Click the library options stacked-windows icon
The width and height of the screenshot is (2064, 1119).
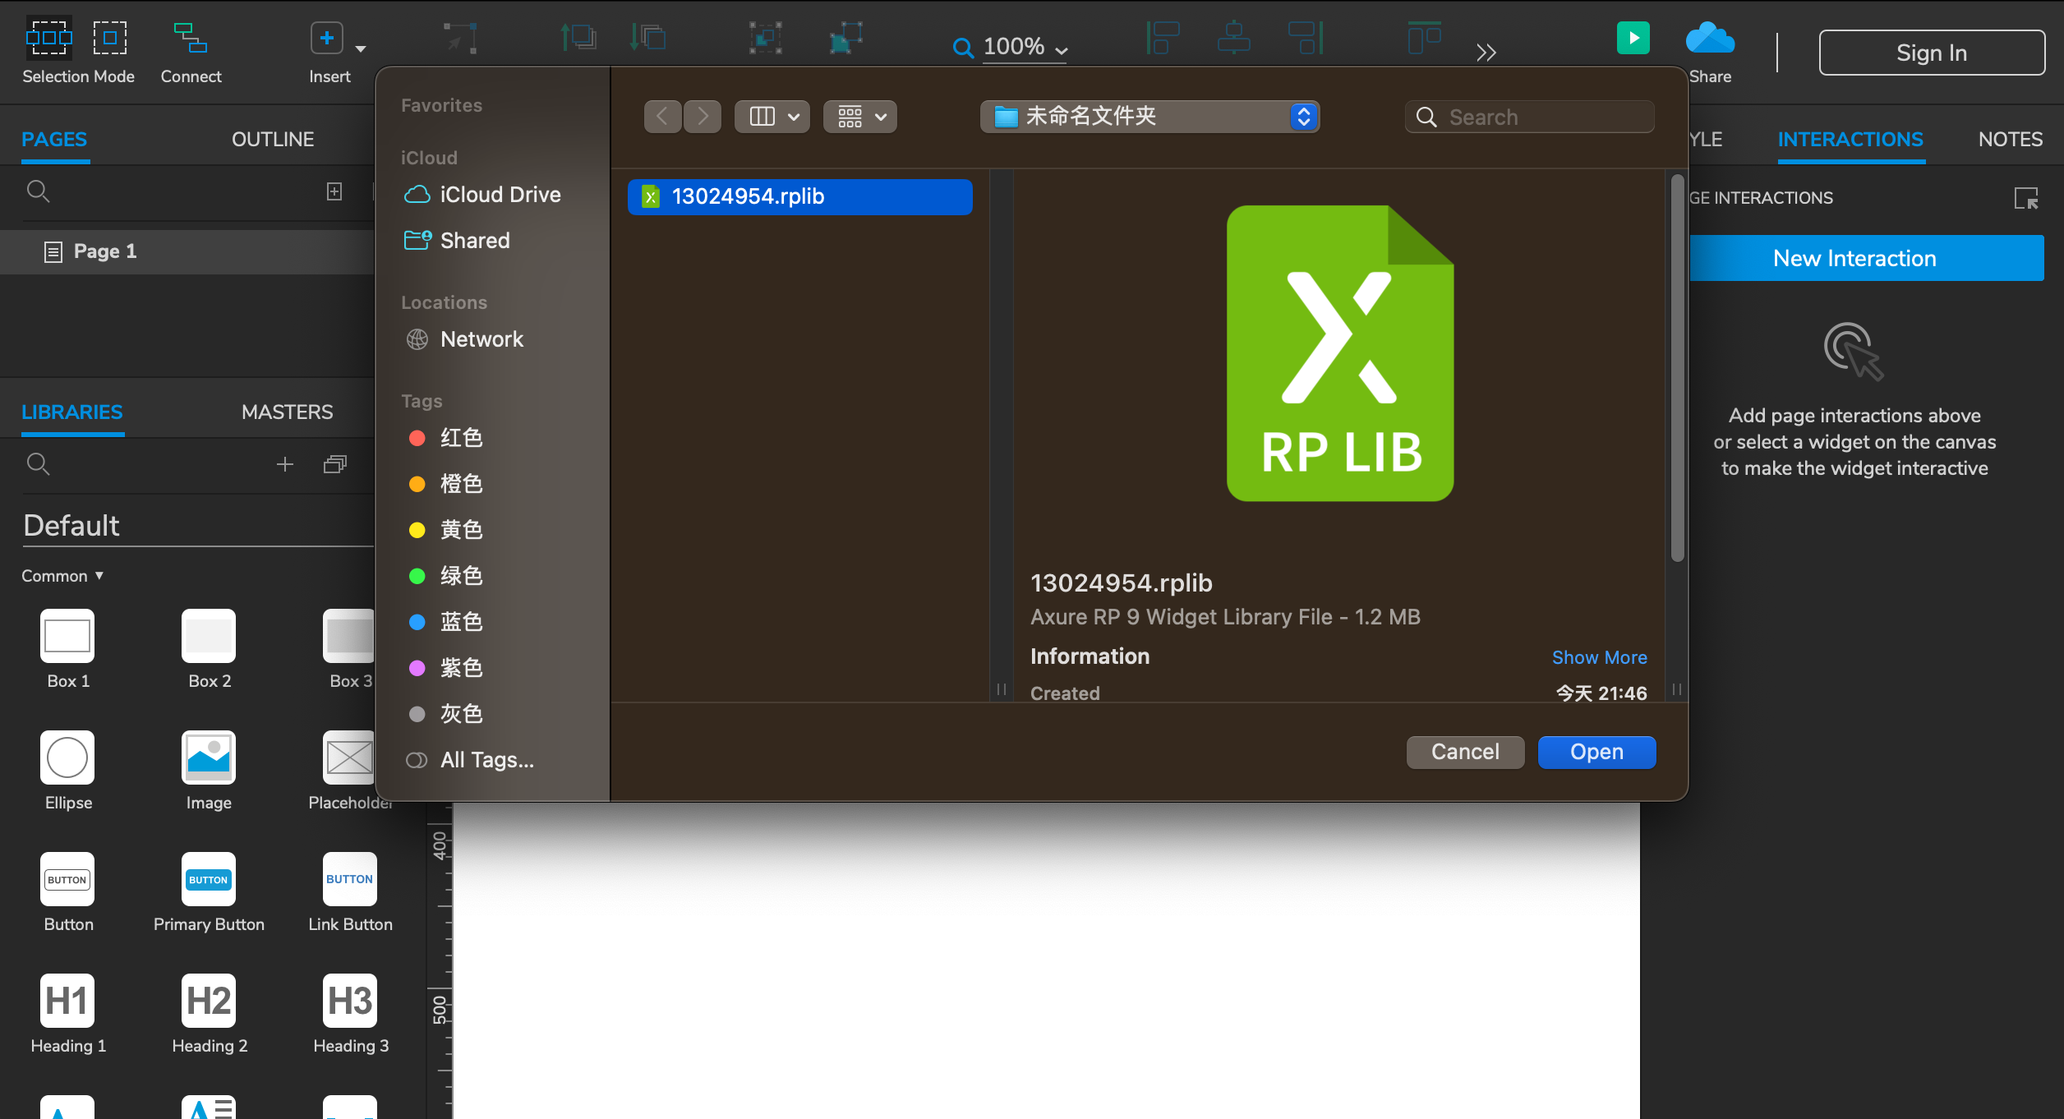(334, 464)
